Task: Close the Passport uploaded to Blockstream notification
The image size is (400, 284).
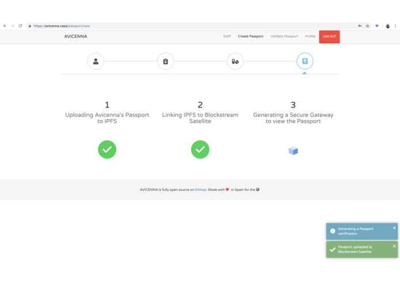Action: 394,246
